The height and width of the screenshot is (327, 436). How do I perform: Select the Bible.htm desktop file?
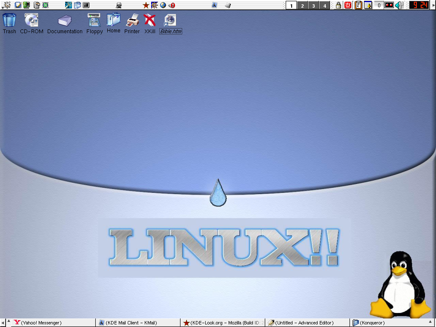point(171,24)
